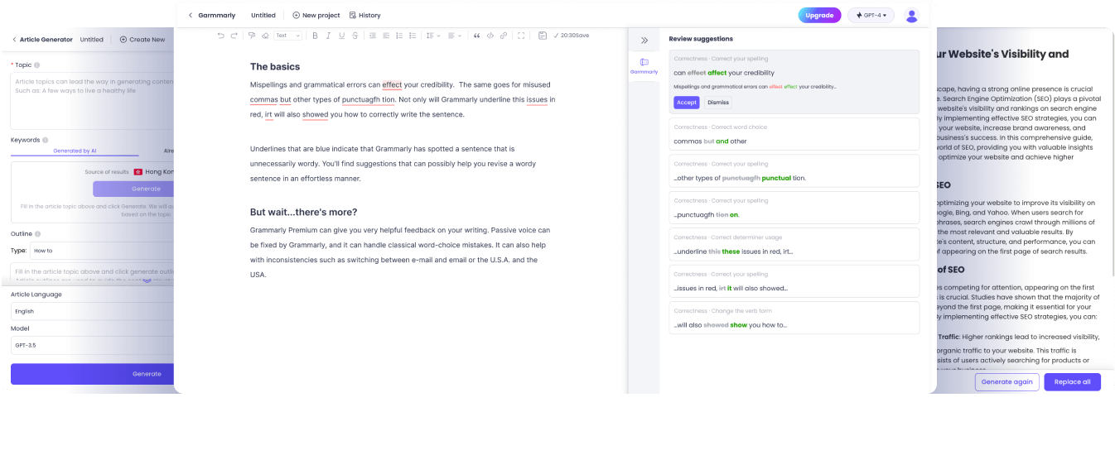1115x455 pixels.
Task: Click the info icon next to Keywords
Action: click(45, 140)
